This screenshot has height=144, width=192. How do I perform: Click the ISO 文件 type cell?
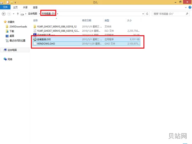point(109,31)
